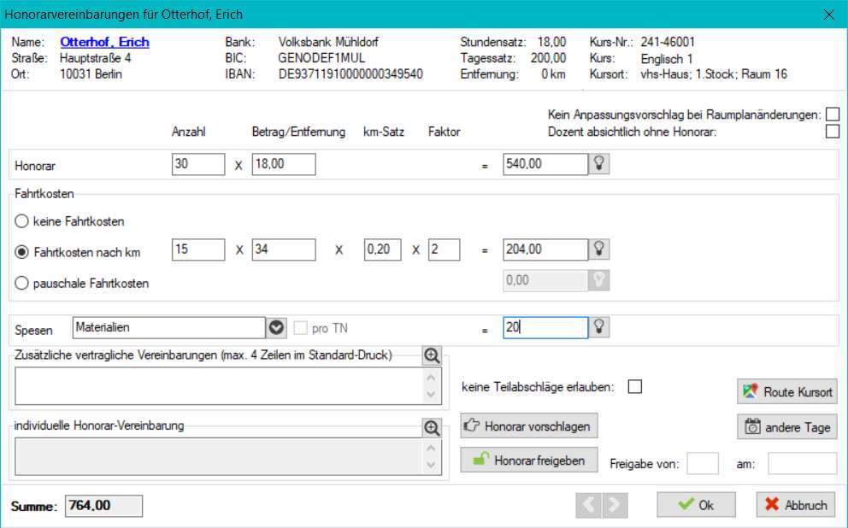
Task: Tick Dozent absichtlich ohne Honorar checkbox
Action: [833, 132]
